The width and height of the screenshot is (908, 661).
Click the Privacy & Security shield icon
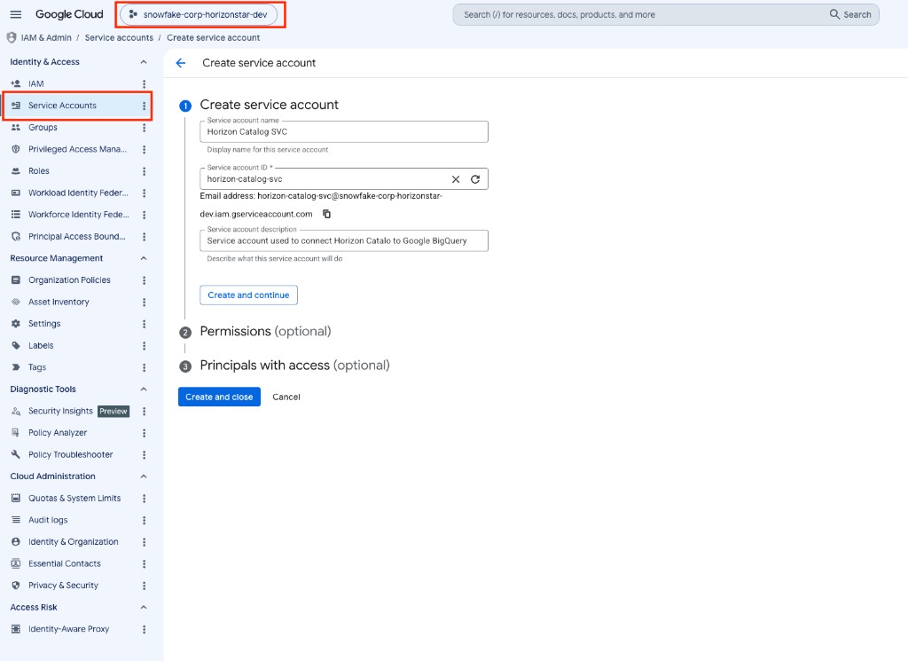pos(16,586)
